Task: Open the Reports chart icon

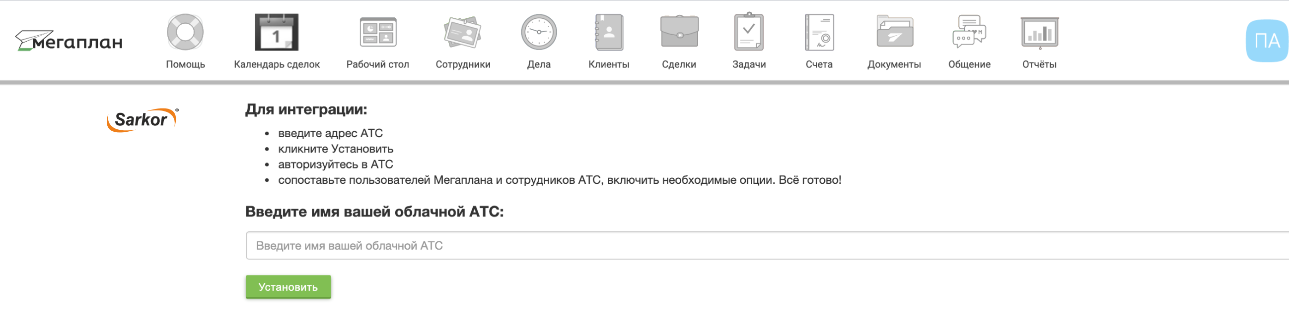Action: (x=1039, y=33)
